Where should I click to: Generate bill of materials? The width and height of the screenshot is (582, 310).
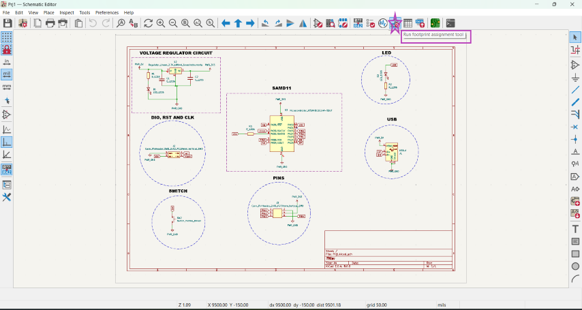[x=420, y=23]
